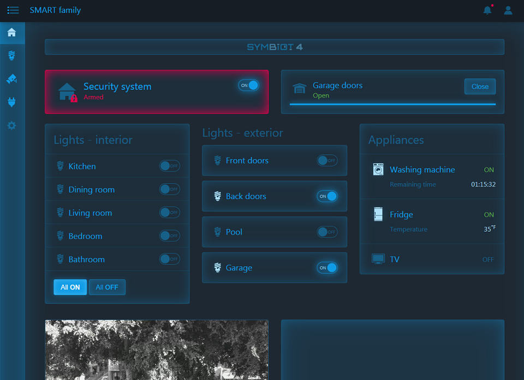Go to Home in sidebar
Screen dimensions: 524x380
[x=12, y=33]
